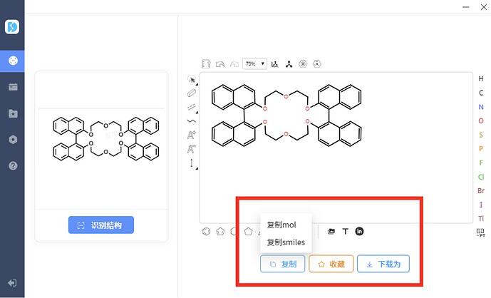
Task: Pick the Sulfur (S) atom
Action: tap(481, 135)
